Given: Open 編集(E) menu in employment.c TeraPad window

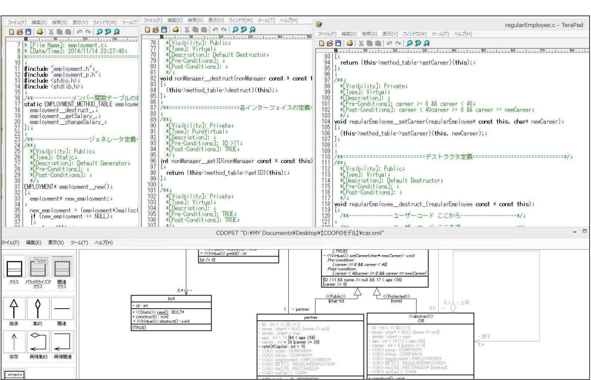Looking at the screenshot, I should [x=39, y=23].
